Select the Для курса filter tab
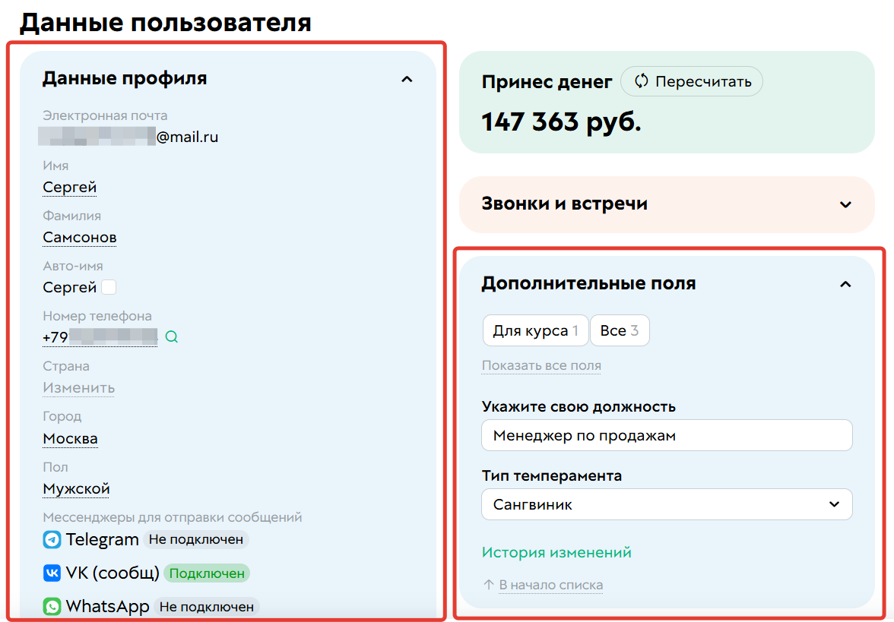The image size is (894, 622). coord(535,330)
